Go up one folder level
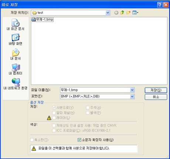Image resolution: width=170 pixels, height=159 pixels. (122, 13)
